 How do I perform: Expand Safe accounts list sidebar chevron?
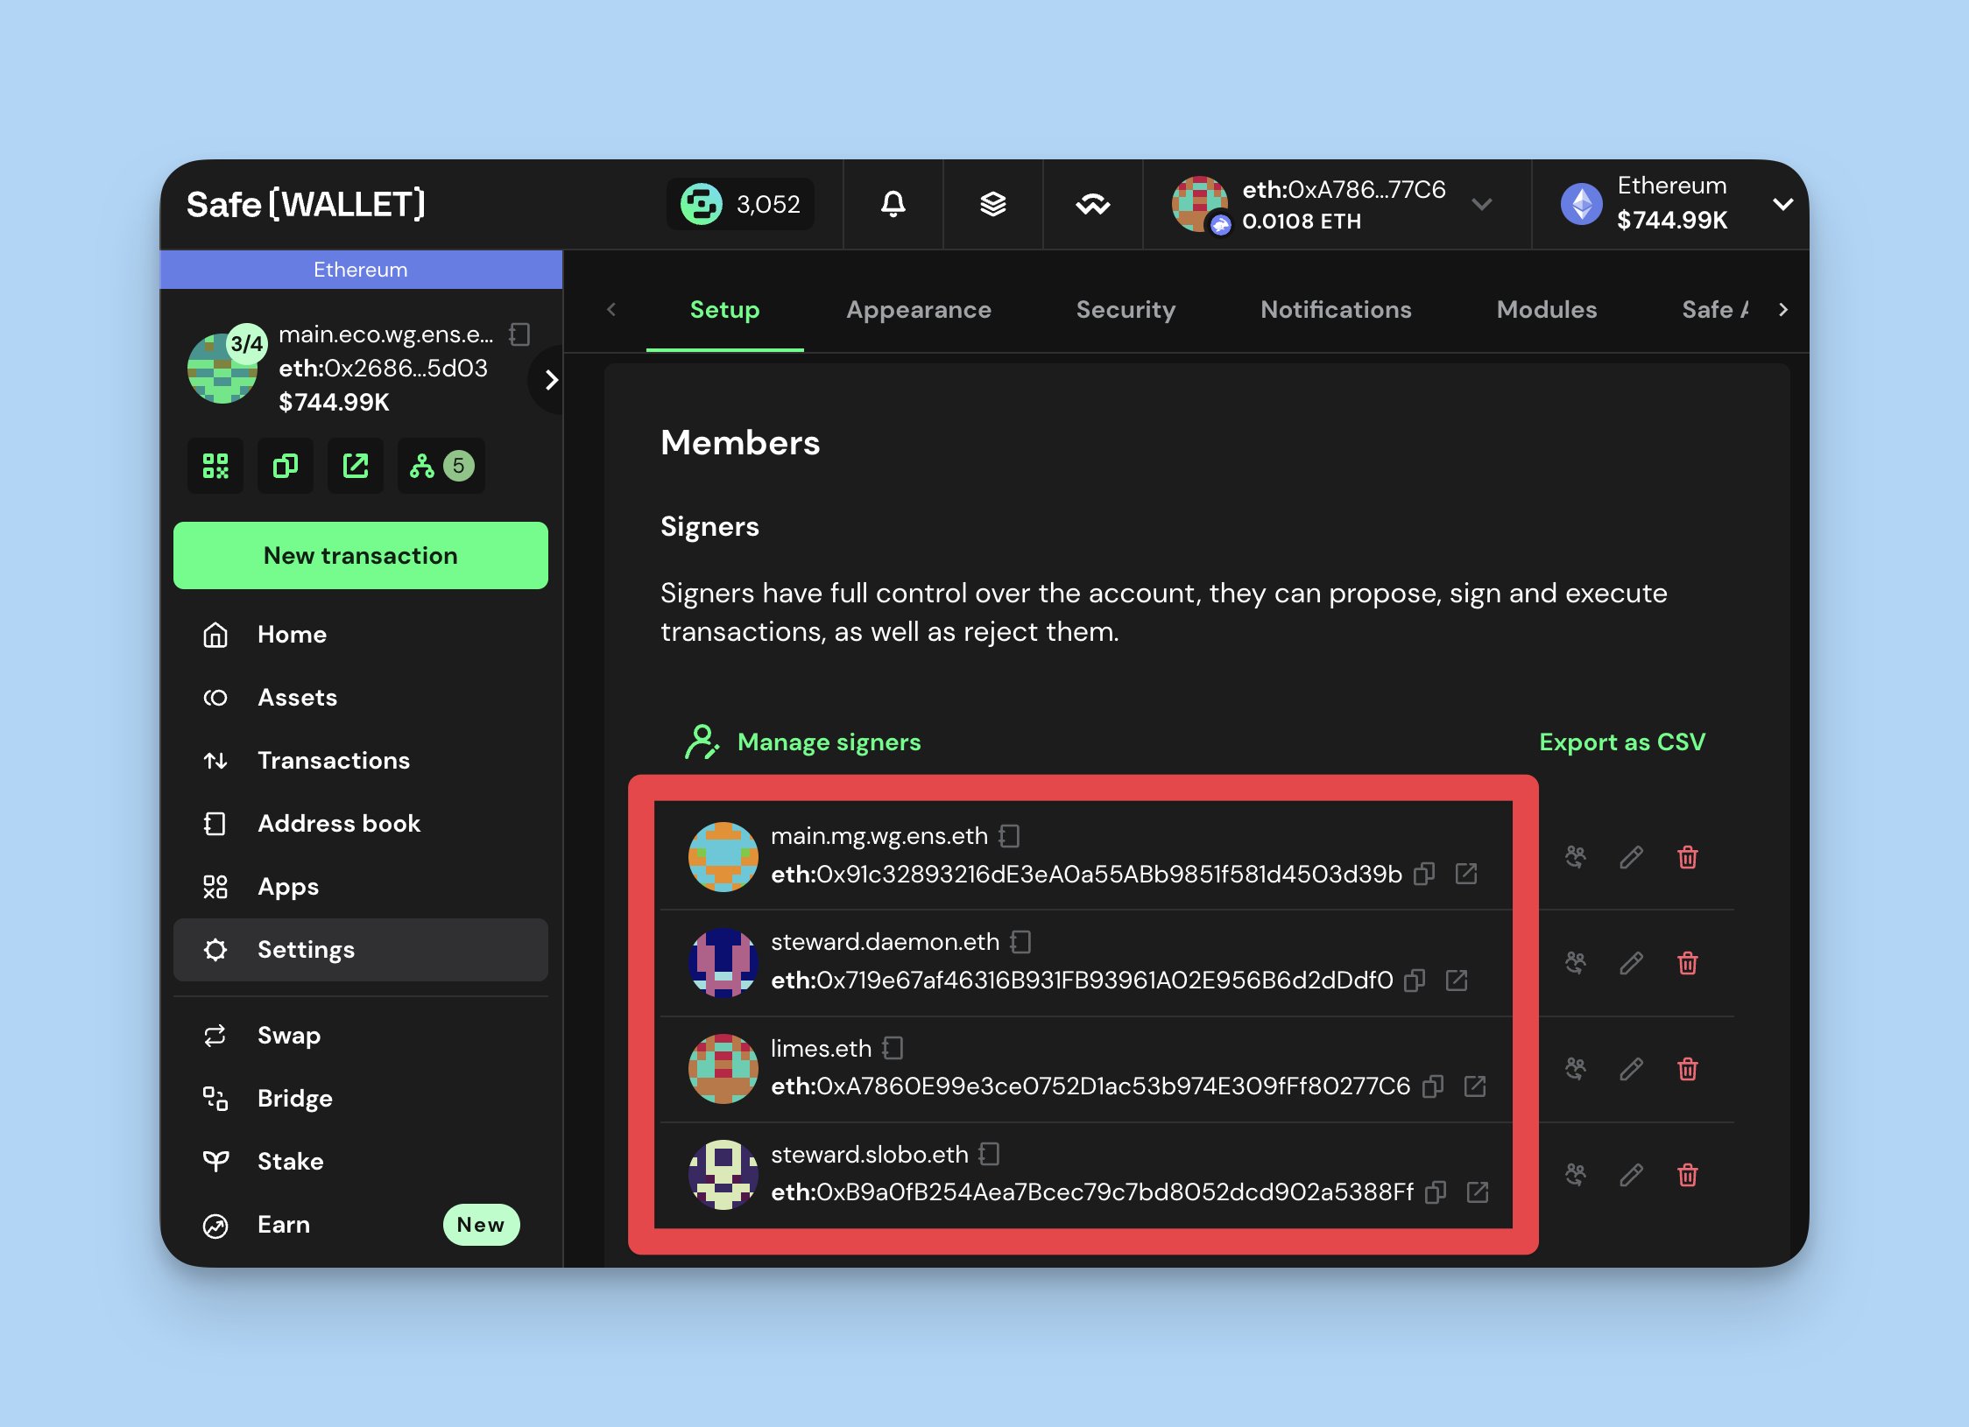551,380
